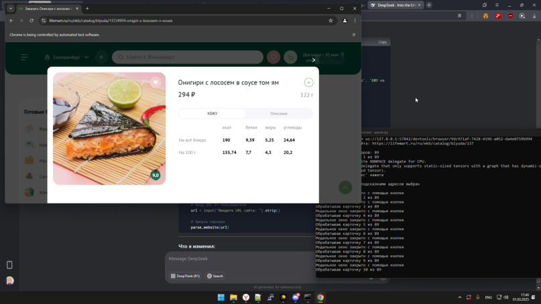Click the green scroll-to-top circle button
Screen dimensions: 541x304
click(x=345, y=187)
